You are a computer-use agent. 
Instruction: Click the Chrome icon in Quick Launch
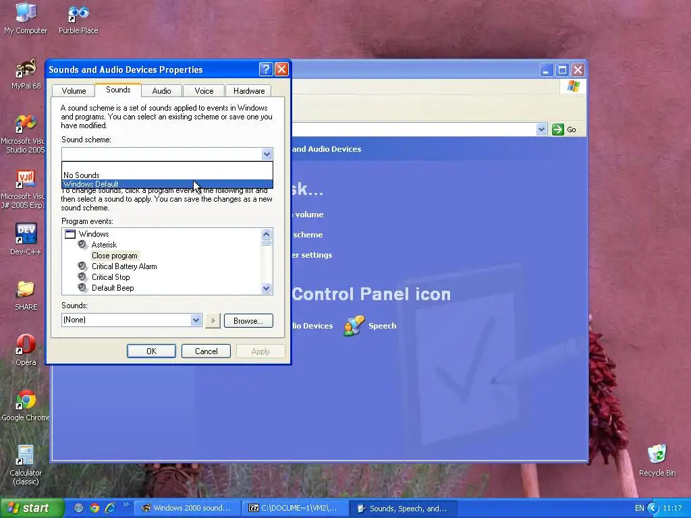tap(94, 508)
